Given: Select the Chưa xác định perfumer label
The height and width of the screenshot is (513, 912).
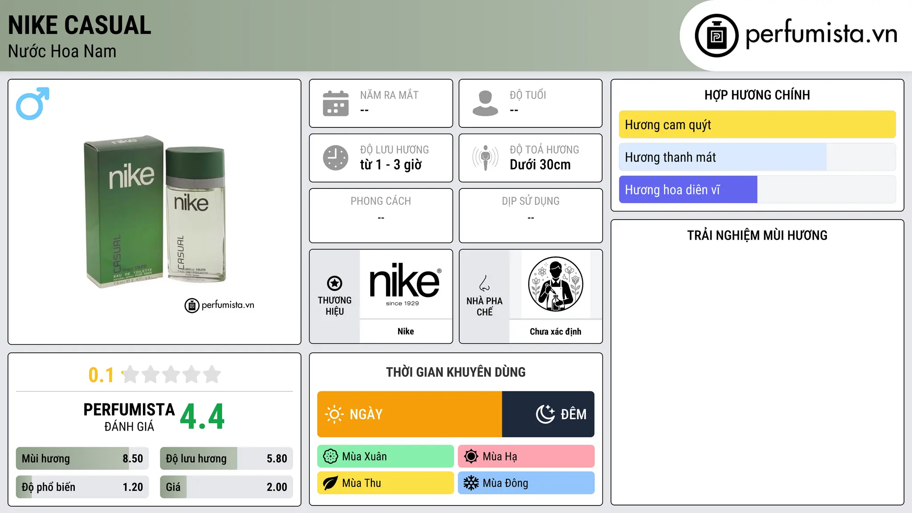Looking at the screenshot, I should click(x=555, y=331).
